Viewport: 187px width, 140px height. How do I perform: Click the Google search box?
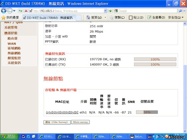tap(146, 11)
